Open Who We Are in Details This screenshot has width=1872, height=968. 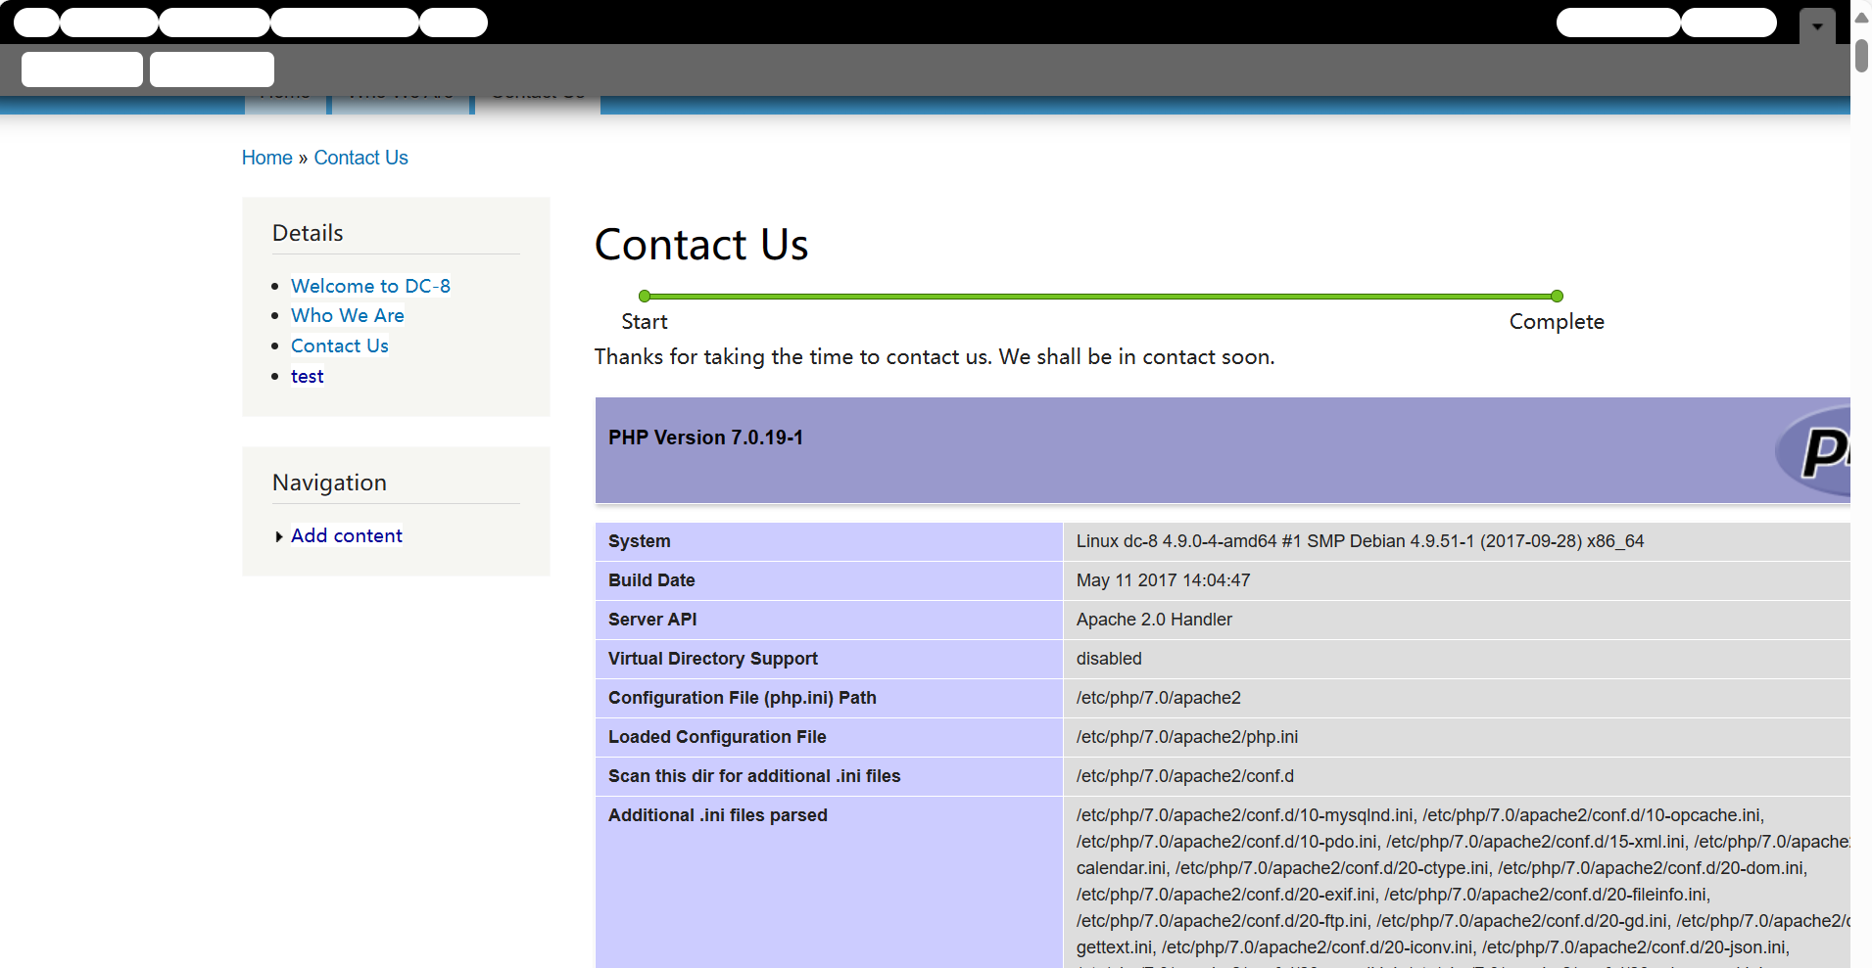[x=347, y=315]
